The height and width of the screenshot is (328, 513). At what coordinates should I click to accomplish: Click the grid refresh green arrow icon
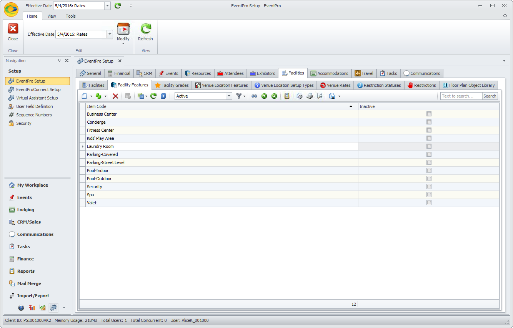tap(153, 96)
